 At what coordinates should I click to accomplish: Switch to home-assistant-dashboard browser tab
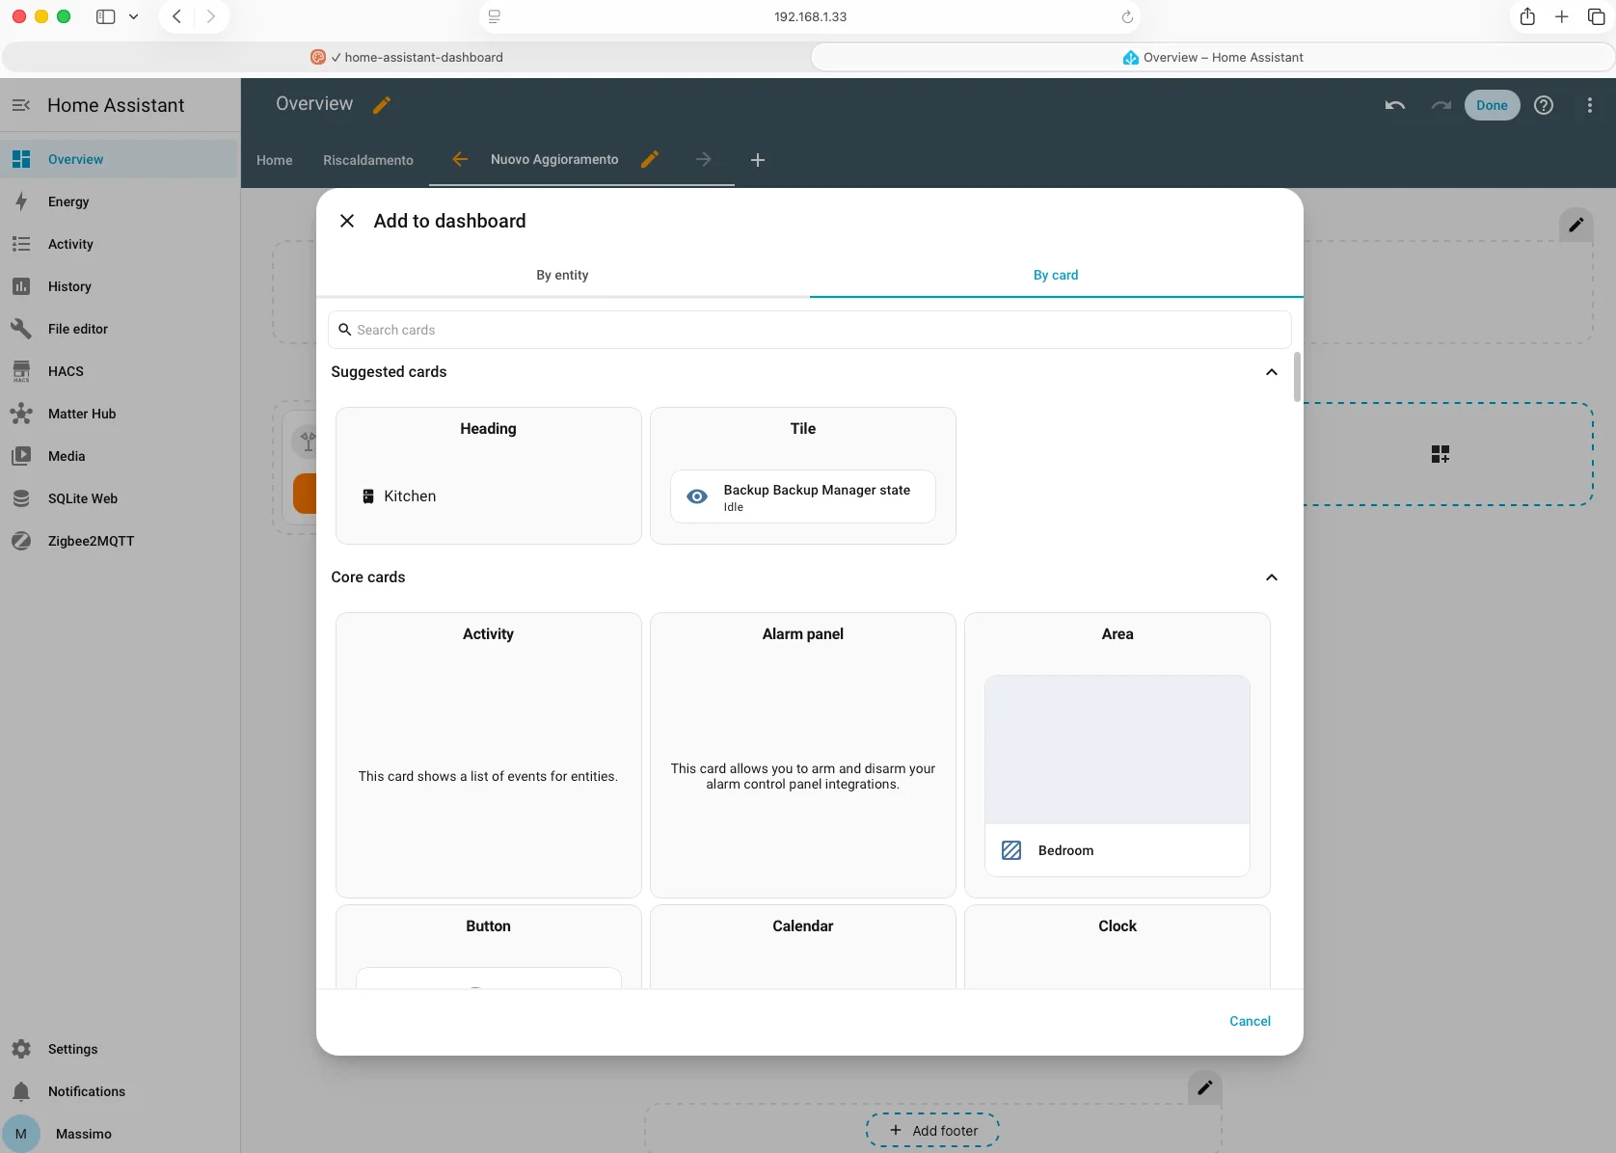tap(407, 57)
